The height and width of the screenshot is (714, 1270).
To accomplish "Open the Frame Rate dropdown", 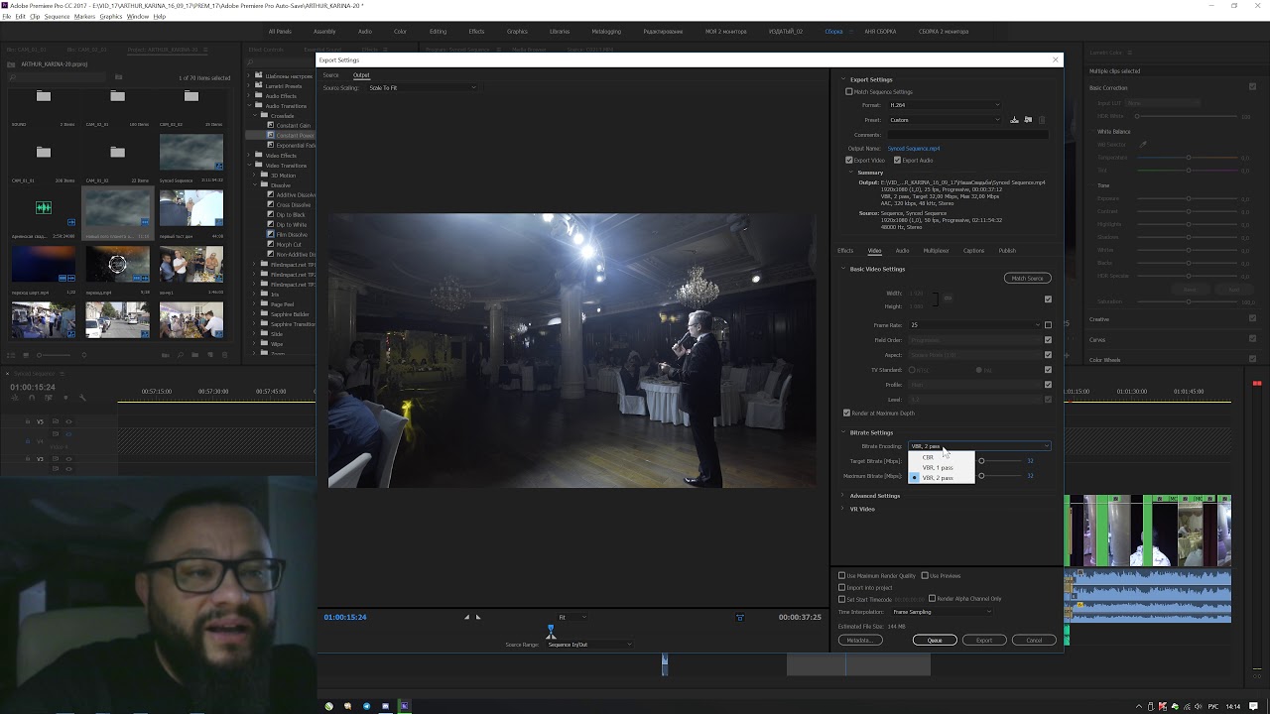I will coord(973,325).
